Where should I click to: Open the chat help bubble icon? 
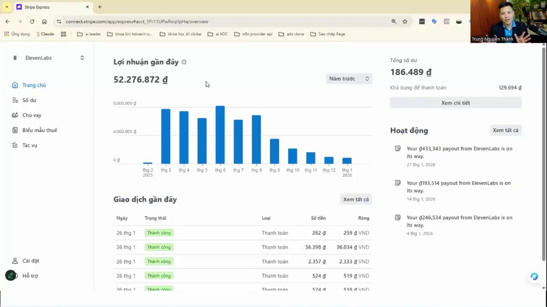534,276
